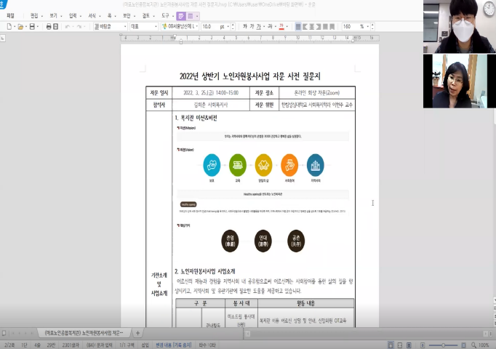
Task: Click the document title 2022년 상반기 노인자원봉사사업 heading
Action: click(249, 76)
